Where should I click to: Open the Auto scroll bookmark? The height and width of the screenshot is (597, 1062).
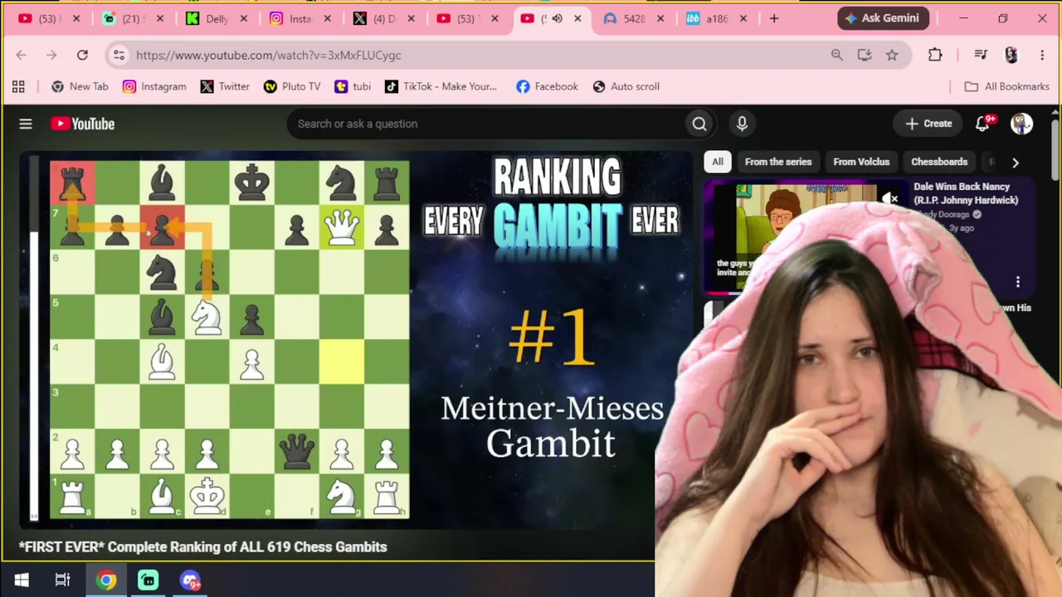click(x=626, y=86)
